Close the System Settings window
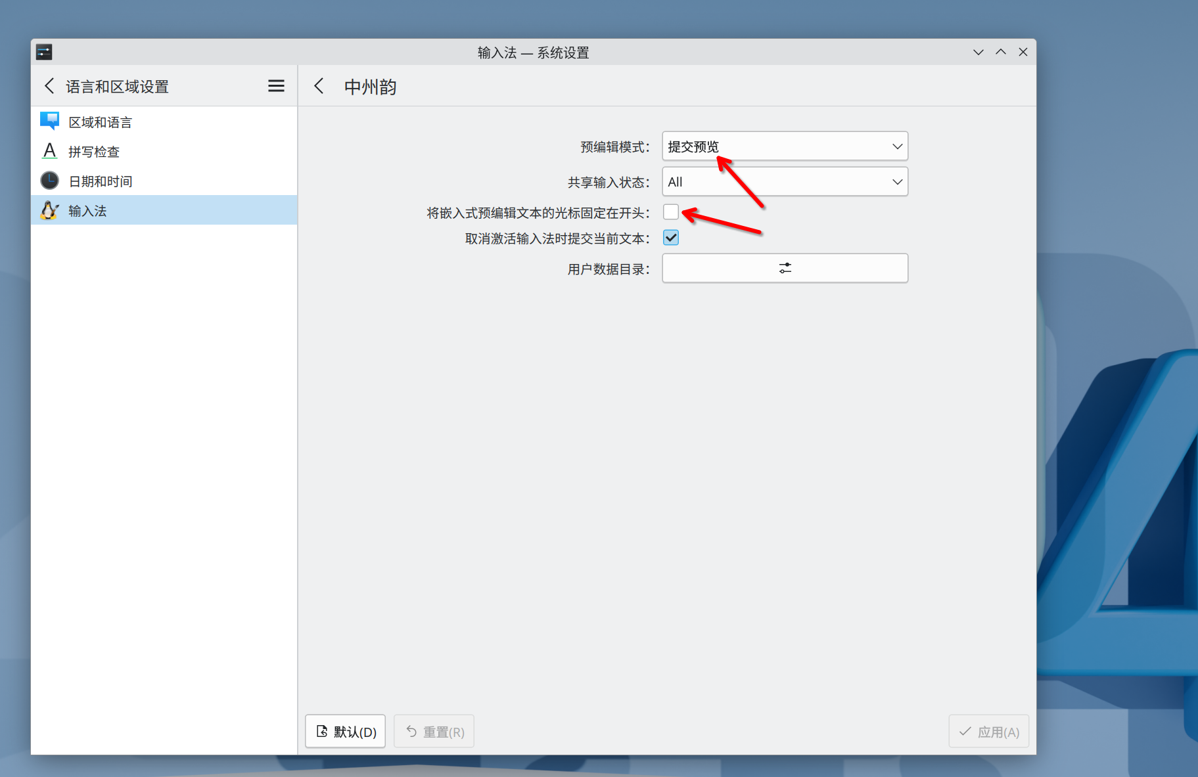This screenshot has height=777, width=1198. point(1023,52)
